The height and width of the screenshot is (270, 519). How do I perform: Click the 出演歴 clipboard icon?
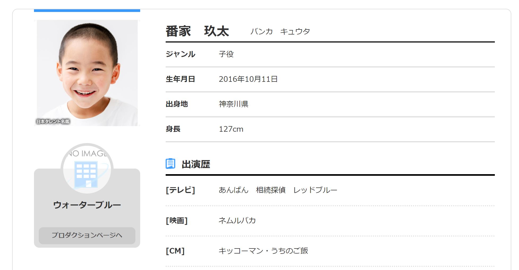(170, 164)
